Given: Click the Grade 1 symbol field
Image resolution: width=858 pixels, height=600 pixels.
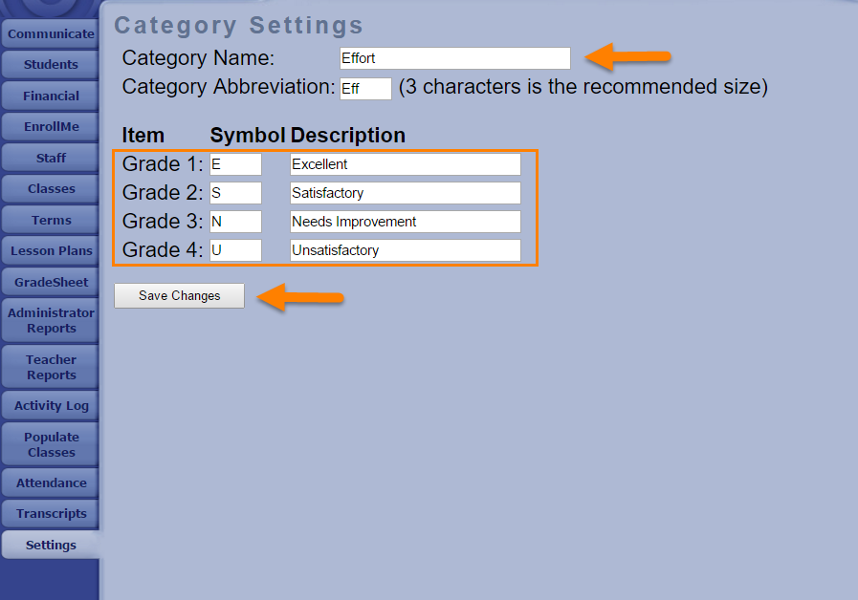Looking at the screenshot, I should tap(235, 164).
